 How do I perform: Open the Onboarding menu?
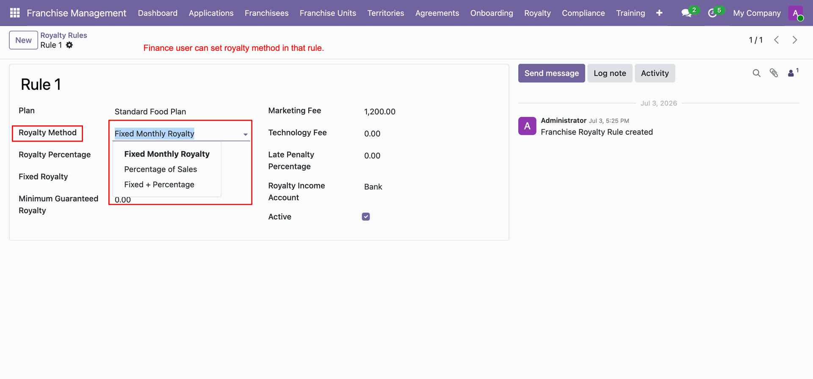(492, 13)
